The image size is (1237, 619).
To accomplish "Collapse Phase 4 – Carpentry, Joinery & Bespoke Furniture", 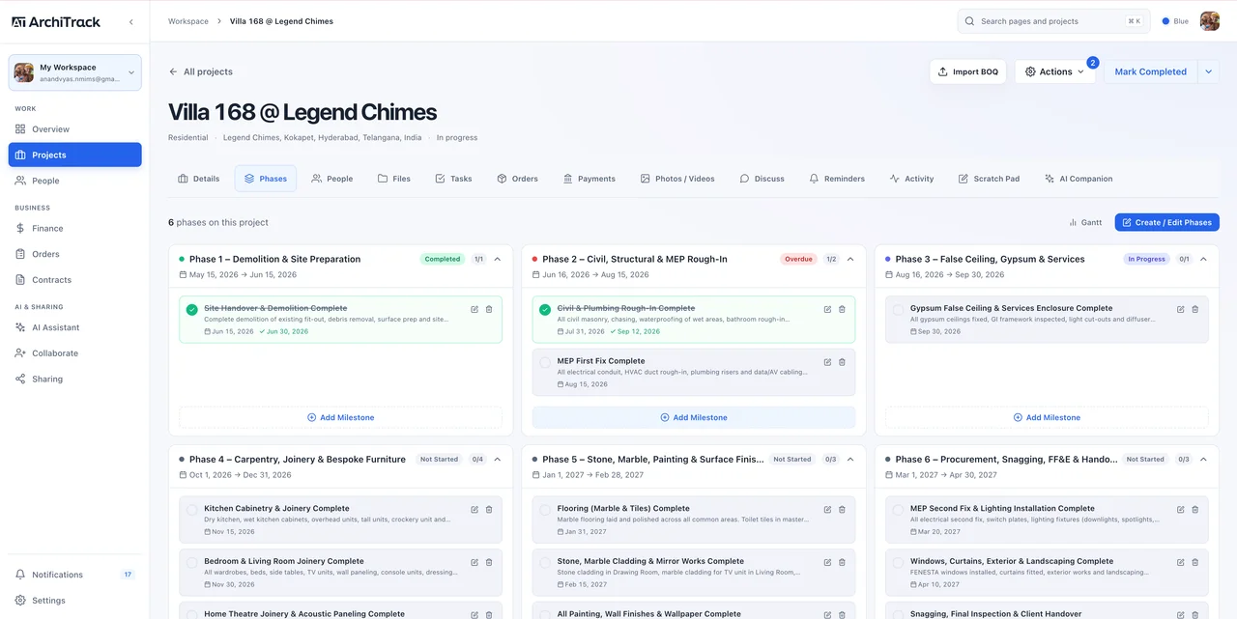I will coord(498,460).
